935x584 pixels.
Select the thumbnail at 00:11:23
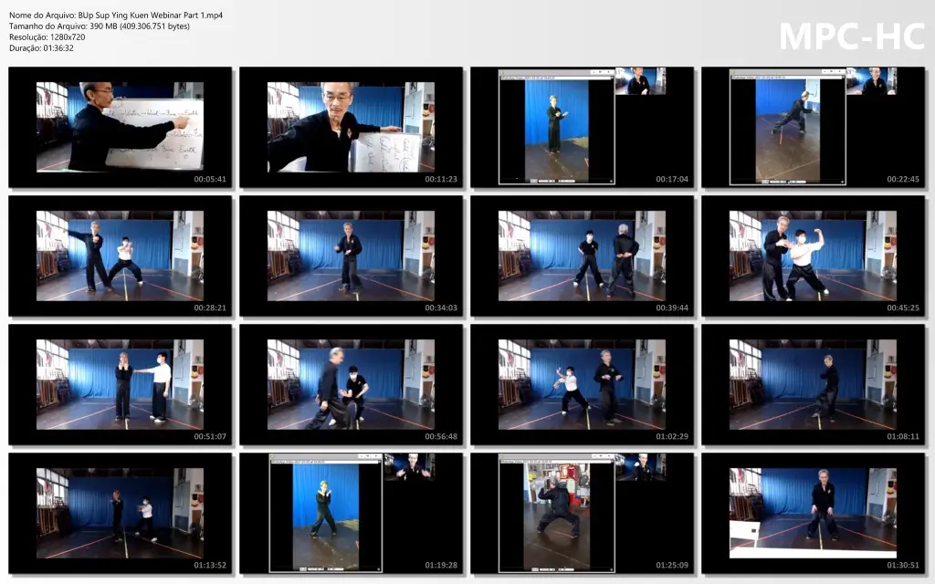coord(352,127)
